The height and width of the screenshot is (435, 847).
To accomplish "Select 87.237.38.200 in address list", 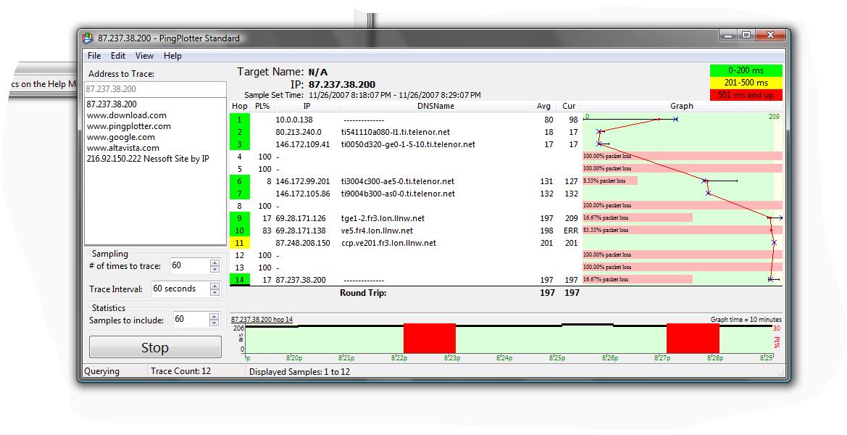I will [x=112, y=104].
